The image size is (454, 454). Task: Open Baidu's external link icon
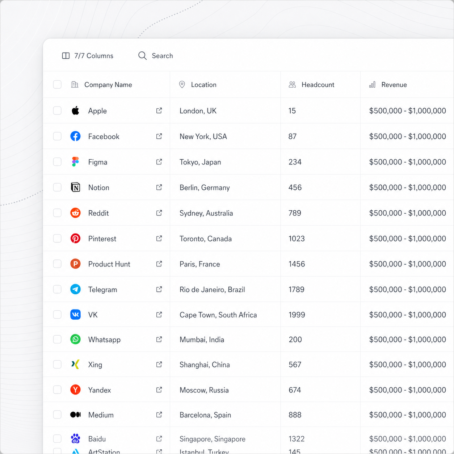(159, 439)
